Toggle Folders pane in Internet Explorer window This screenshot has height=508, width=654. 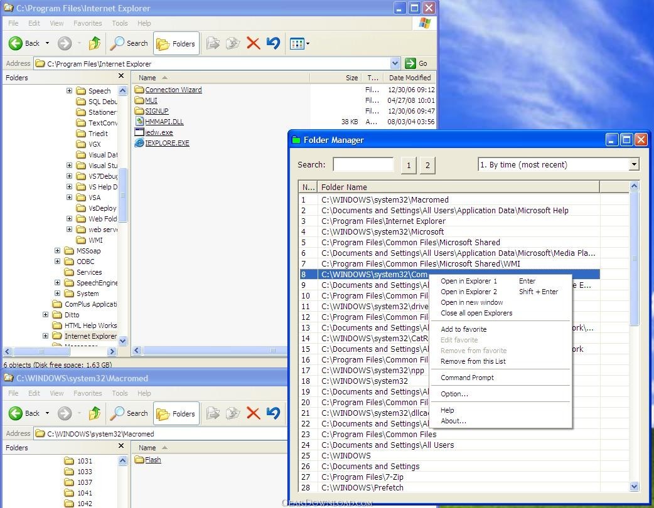click(176, 43)
